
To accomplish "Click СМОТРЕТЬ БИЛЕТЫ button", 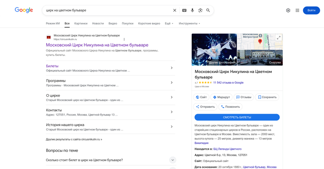I will [x=237, y=117].
